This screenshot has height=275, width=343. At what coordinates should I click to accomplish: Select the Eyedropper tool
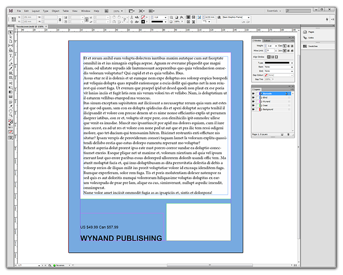click(x=11, y=106)
